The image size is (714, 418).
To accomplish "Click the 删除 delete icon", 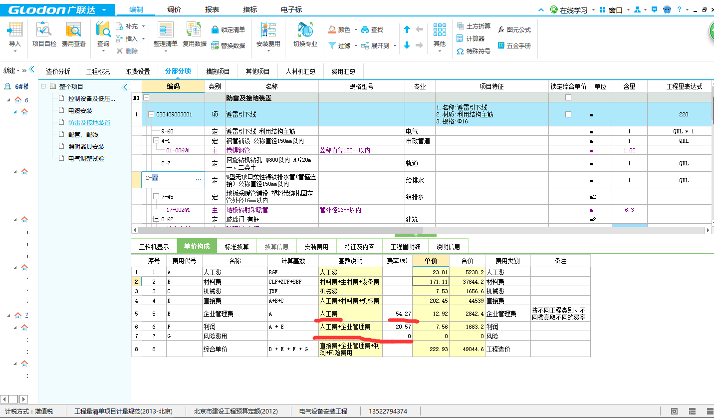I will [x=120, y=51].
